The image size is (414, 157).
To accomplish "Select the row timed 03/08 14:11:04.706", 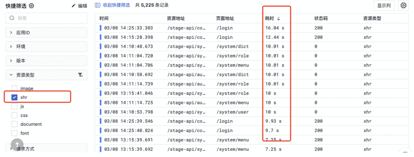I will [x=251, y=65].
